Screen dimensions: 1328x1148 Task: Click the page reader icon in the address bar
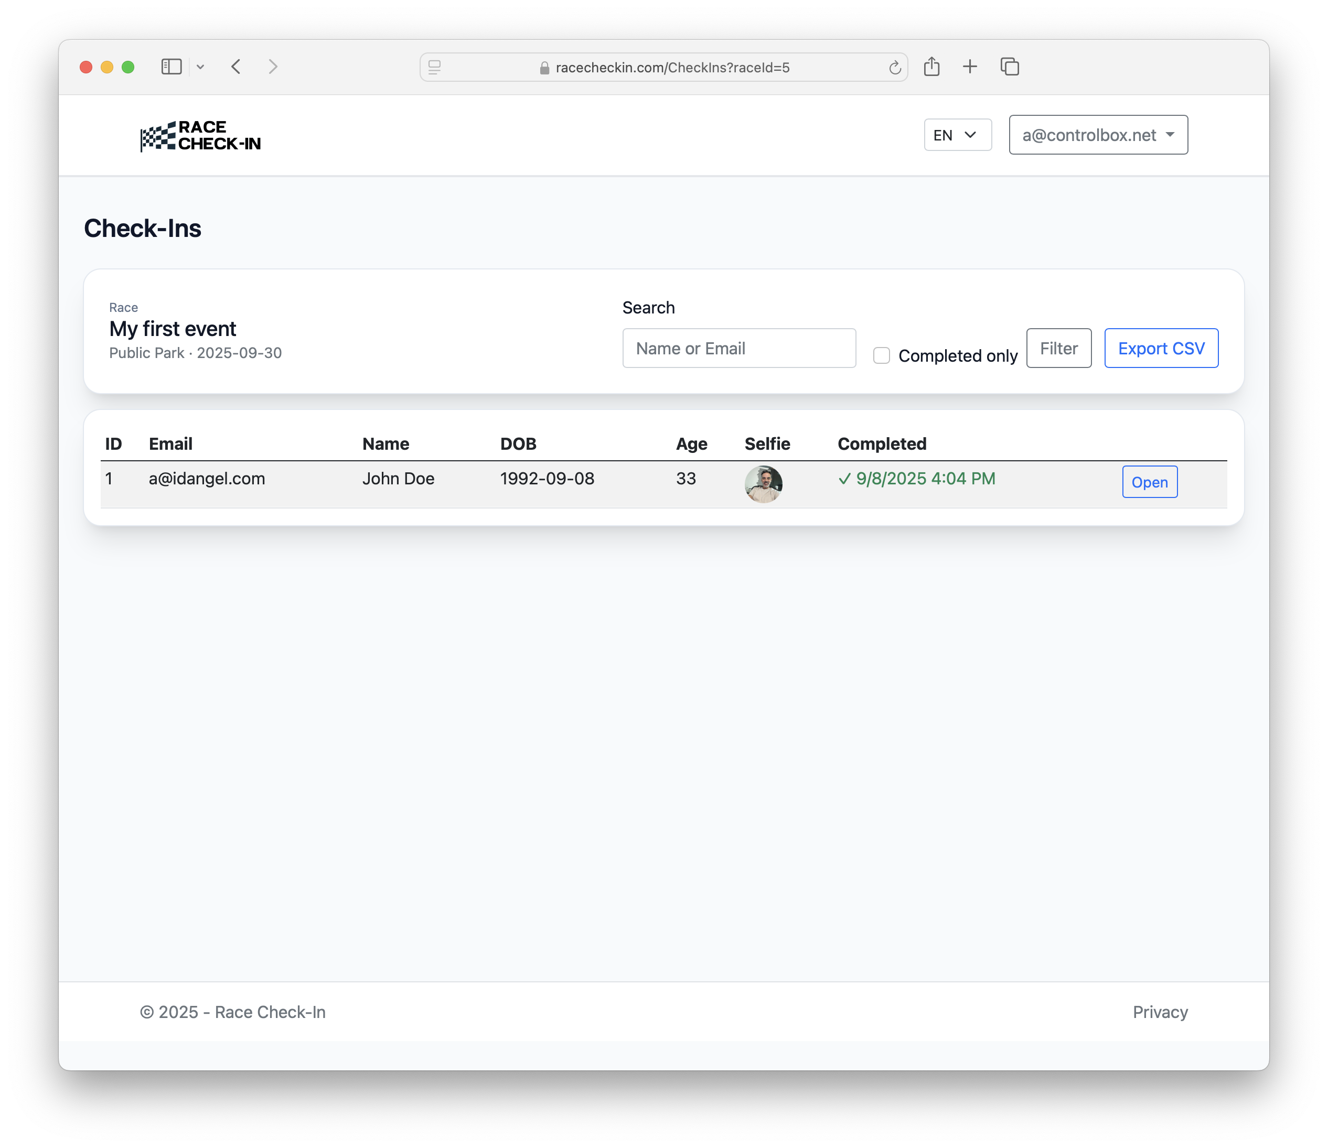pyautogui.click(x=435, y=67)
